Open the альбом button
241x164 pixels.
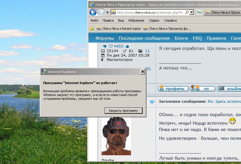point(229,88)
